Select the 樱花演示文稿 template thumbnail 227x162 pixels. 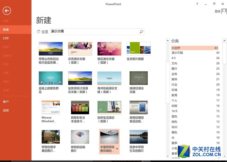tap(109, 49)
